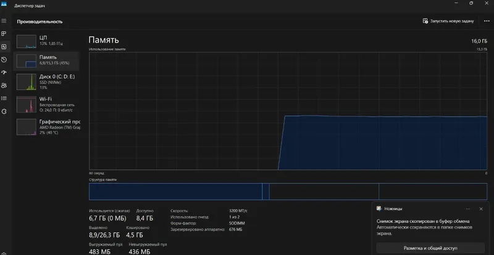
Task: Select the Wi-Fi performance item
Action: click(46, 104)
